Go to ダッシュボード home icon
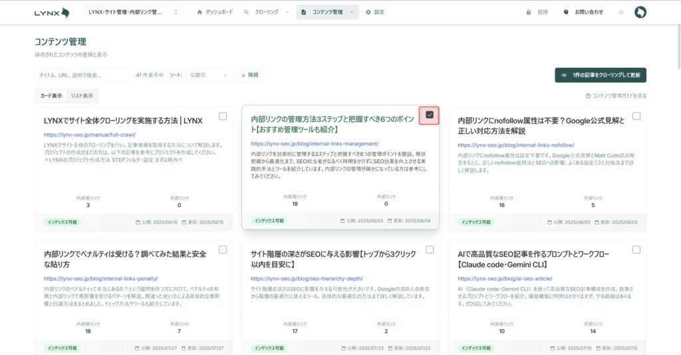 [200, 12]
